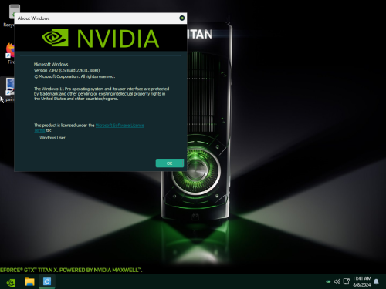
Task: Open the Terms link on second line
Action: click(39, 130)
